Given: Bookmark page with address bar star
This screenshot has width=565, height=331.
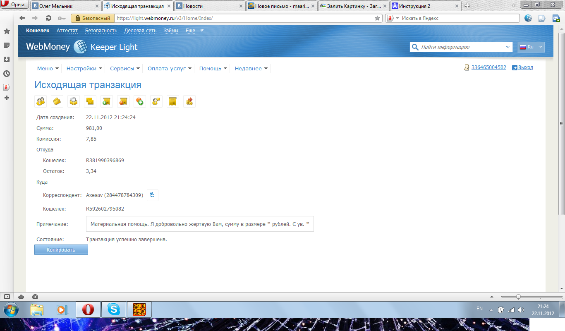Looking at the screenshot, I should tap(377, 18).
